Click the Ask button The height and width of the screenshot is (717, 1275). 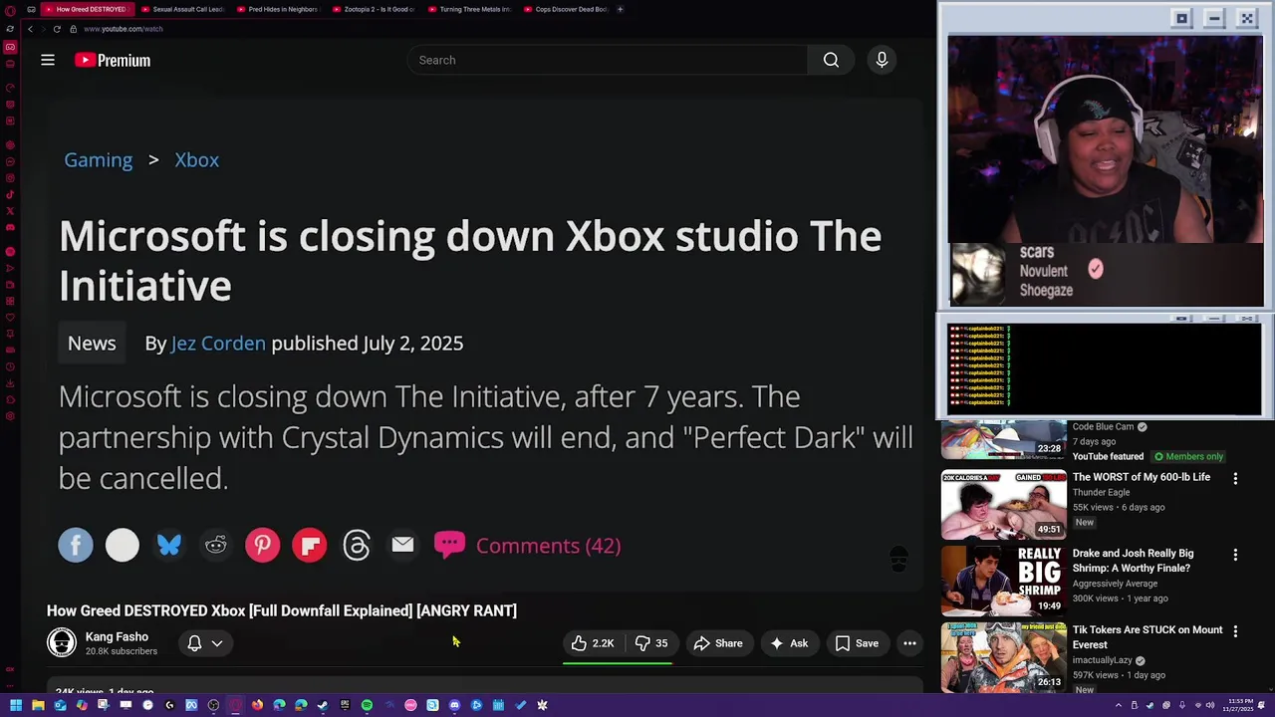point(788,643)
